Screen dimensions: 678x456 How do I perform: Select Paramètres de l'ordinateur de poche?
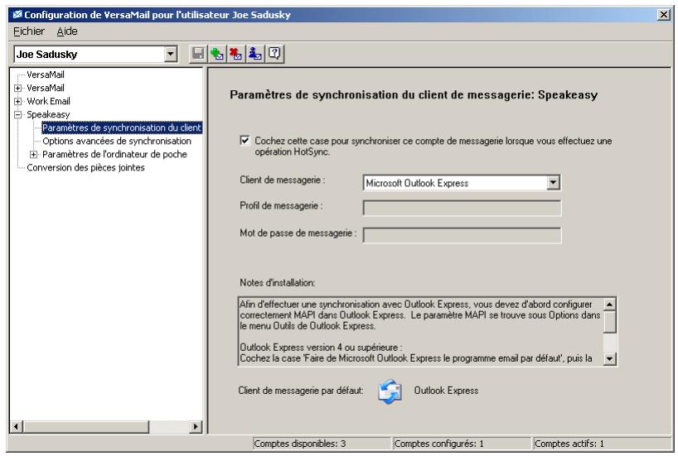(x=114, y=154)
